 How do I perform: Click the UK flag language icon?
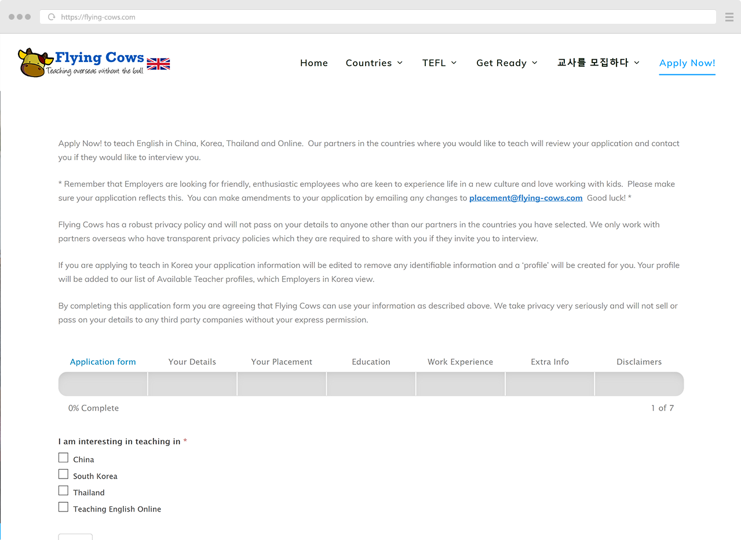tap(158, 64)
